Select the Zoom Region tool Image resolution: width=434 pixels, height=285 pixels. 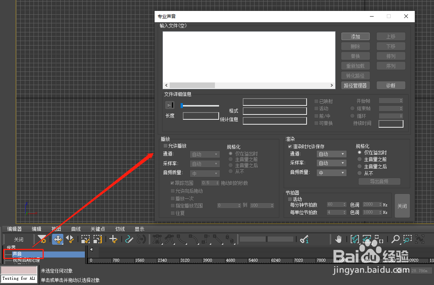pos(408,239)
